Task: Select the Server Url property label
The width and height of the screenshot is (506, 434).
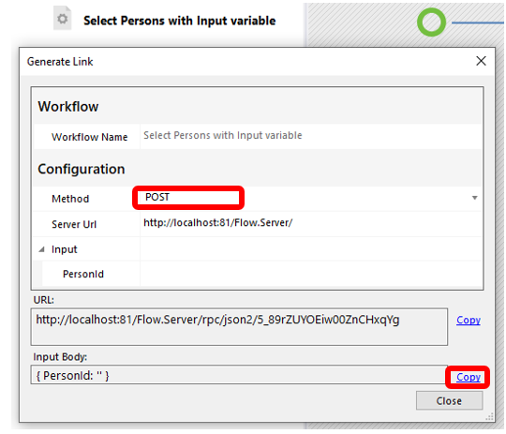Action: tap(74, 224)
